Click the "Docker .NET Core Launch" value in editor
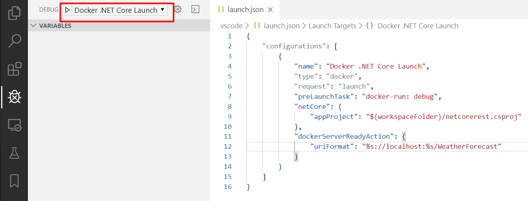This screenshot has width=528, height=201. pyautogui.click(x=376, y=66)
